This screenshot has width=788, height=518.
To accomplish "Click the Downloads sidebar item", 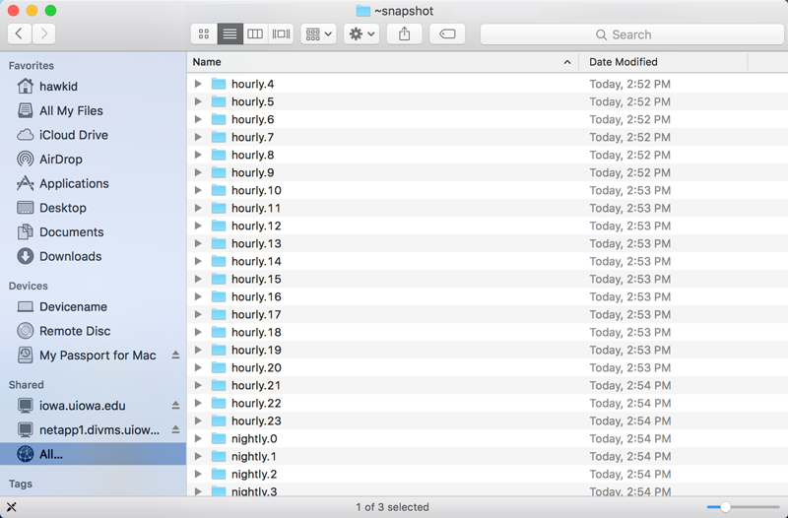I will click(x=70, y=256).
